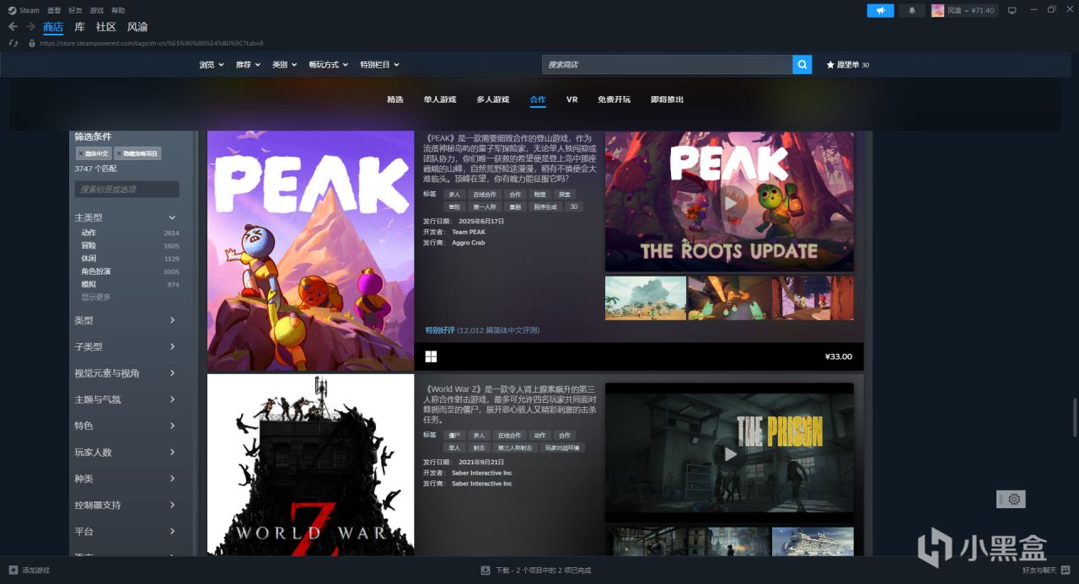
Task: Switch to the 多人游戏 tab
Action: 492,99
